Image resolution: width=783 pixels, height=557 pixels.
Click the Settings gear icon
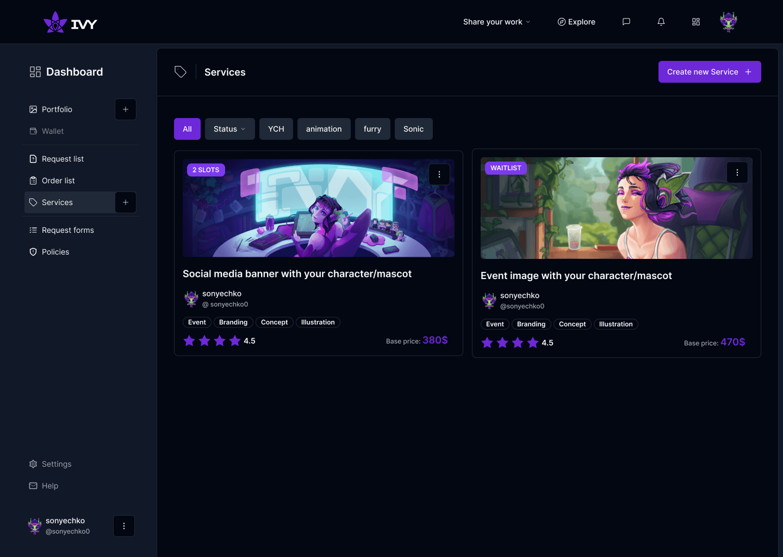tap(33, 464)
